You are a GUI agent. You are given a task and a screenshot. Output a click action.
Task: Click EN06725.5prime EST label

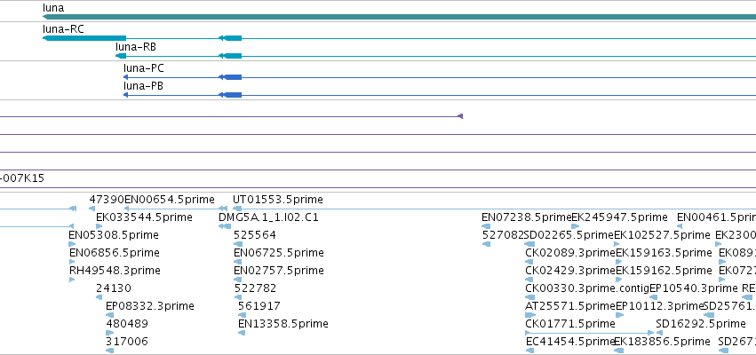click(279, 253)
